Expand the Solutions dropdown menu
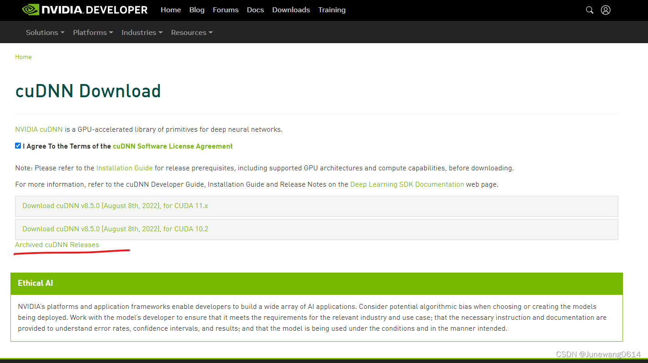This screenshot has height=363, width=648. tap(45, 33)
